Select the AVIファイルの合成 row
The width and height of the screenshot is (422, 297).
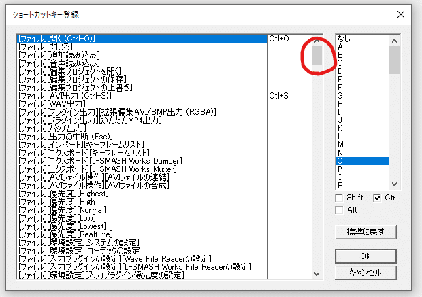142,186
